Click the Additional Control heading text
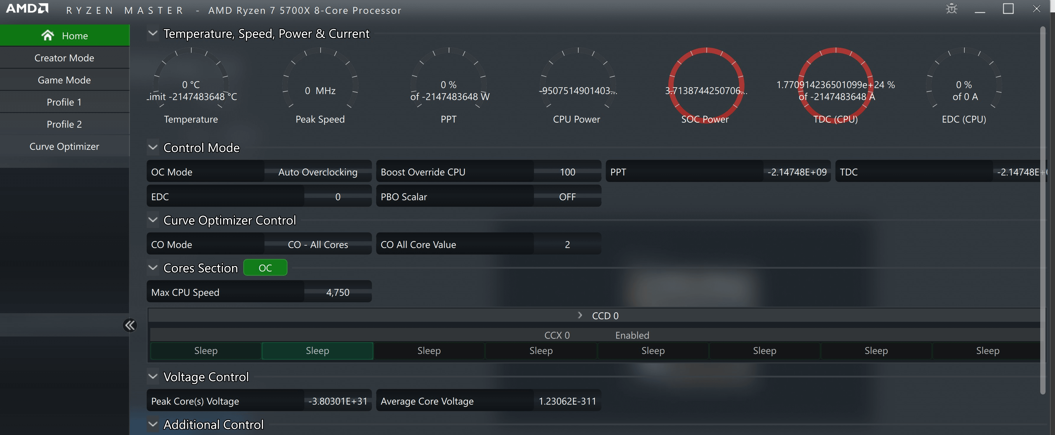Viewport: 1055px width, 435px height. click(213, 424)
